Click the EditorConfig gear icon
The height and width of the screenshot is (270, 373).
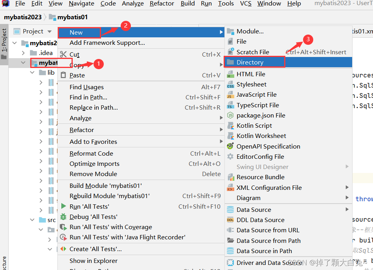(x=230, y=156)
